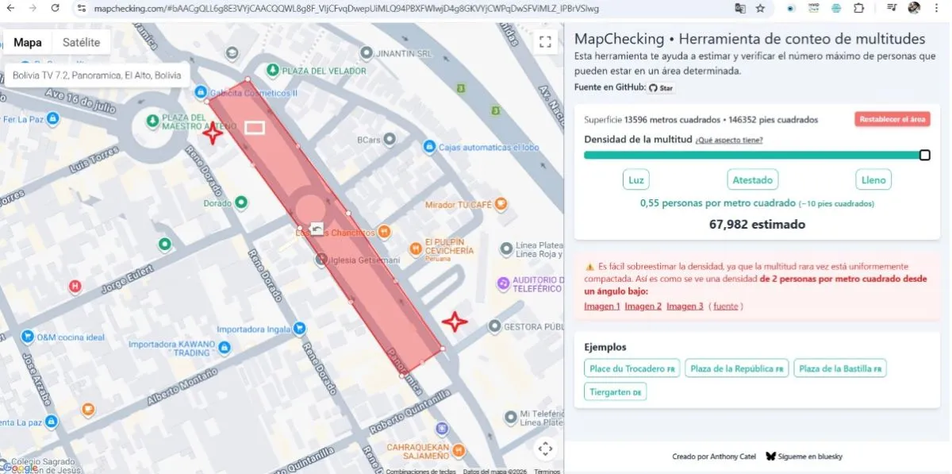
Task: Click the map camera controls icon
Action: click(x=545, y=449)
